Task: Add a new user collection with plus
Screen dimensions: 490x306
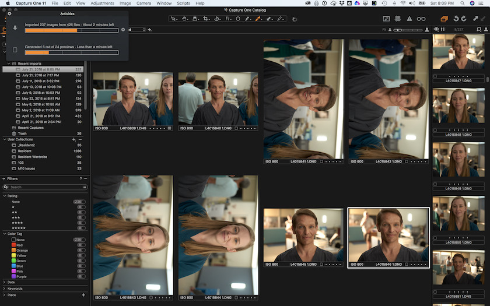Action: (x=73, y=139)
